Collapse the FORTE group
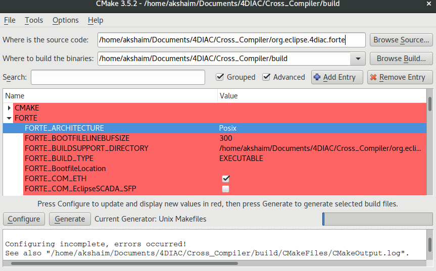The width and height of the screenshot is (436, 271). tap(9, 118)
